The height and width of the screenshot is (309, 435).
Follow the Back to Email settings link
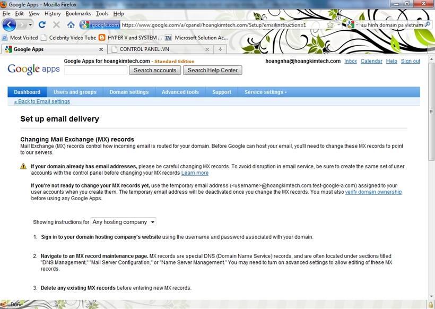[42, 101]
